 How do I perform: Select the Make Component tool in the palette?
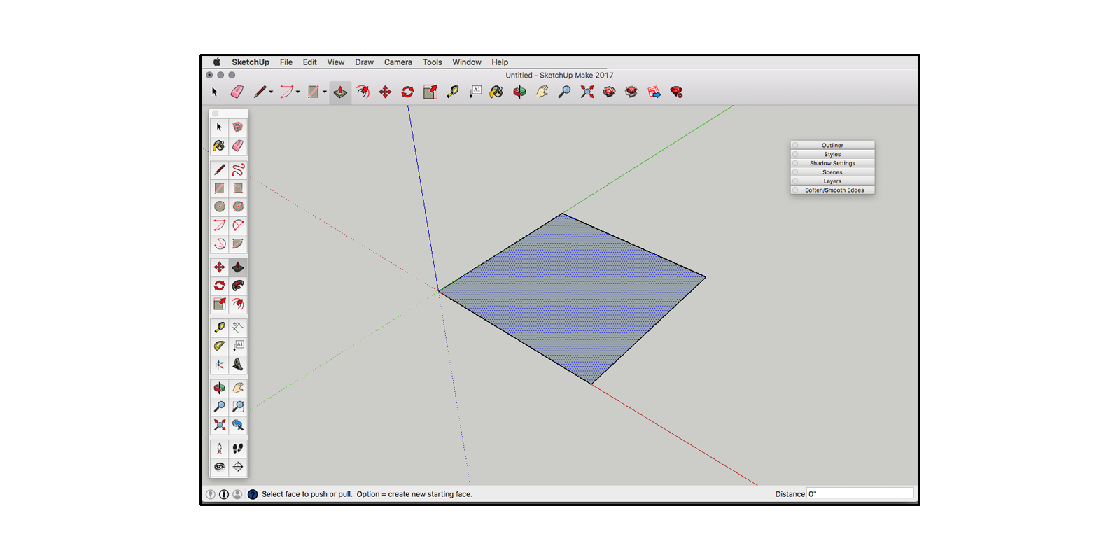coord(238,127)
